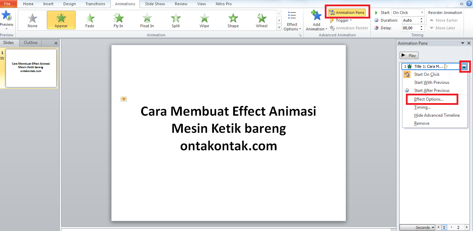Select Hide Advanced Timeline
Screen dimensions: 473x231
[437, 115]
